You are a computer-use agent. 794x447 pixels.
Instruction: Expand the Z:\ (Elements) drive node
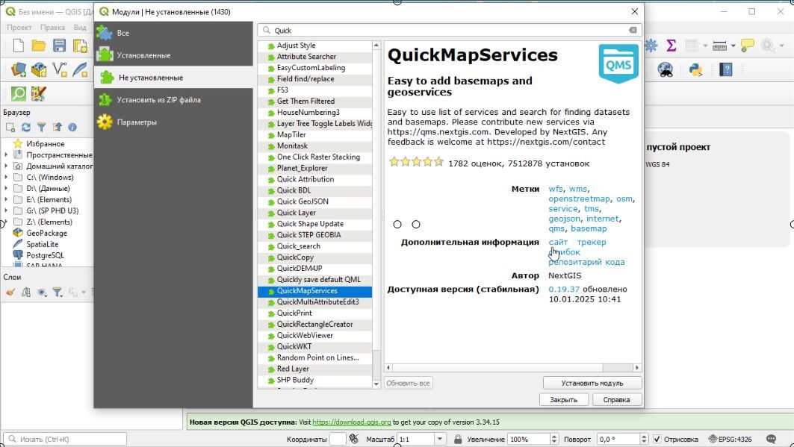[x=6, y=222]
